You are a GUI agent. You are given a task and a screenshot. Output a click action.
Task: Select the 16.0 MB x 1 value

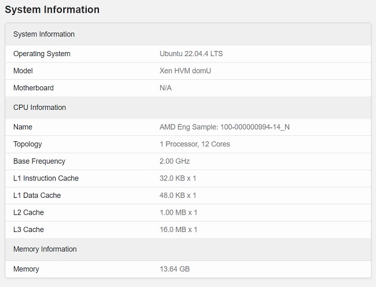tap(178, 230)
